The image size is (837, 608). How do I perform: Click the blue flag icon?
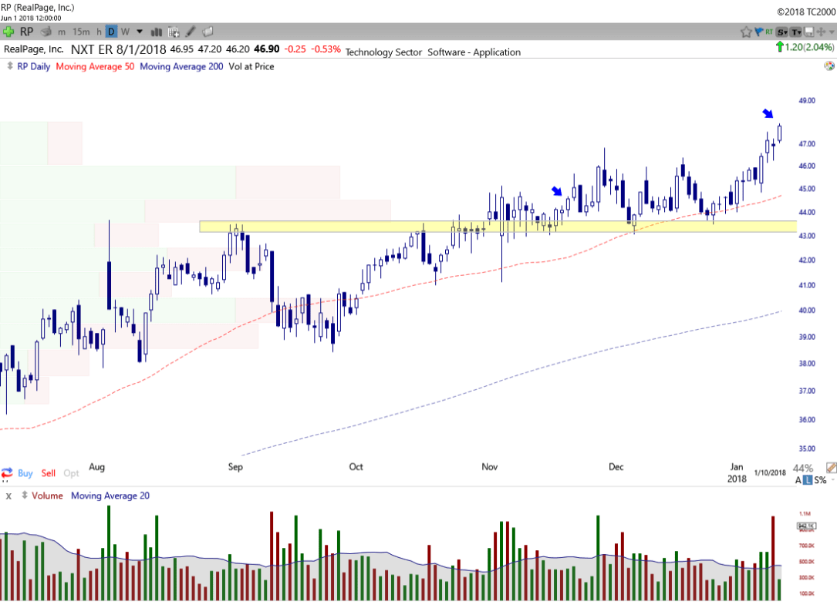tap(758, 32)
